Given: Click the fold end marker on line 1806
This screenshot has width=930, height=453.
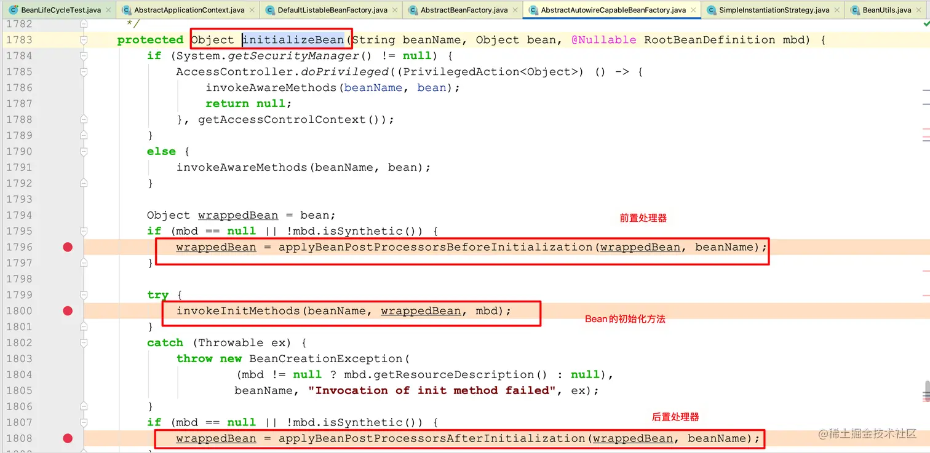Looking at the screenshot, I should click(x=84, y=406).
